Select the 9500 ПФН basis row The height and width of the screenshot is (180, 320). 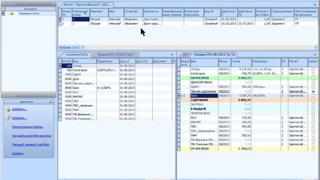116,110
